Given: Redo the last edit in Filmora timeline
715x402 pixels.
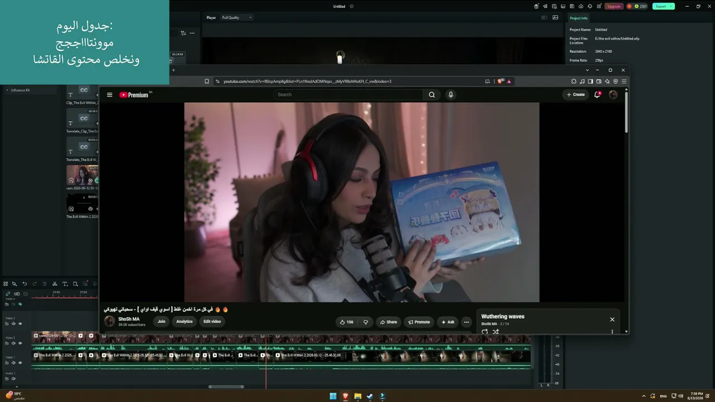Looking at the screenshot, I should click(x=35, y=284).
